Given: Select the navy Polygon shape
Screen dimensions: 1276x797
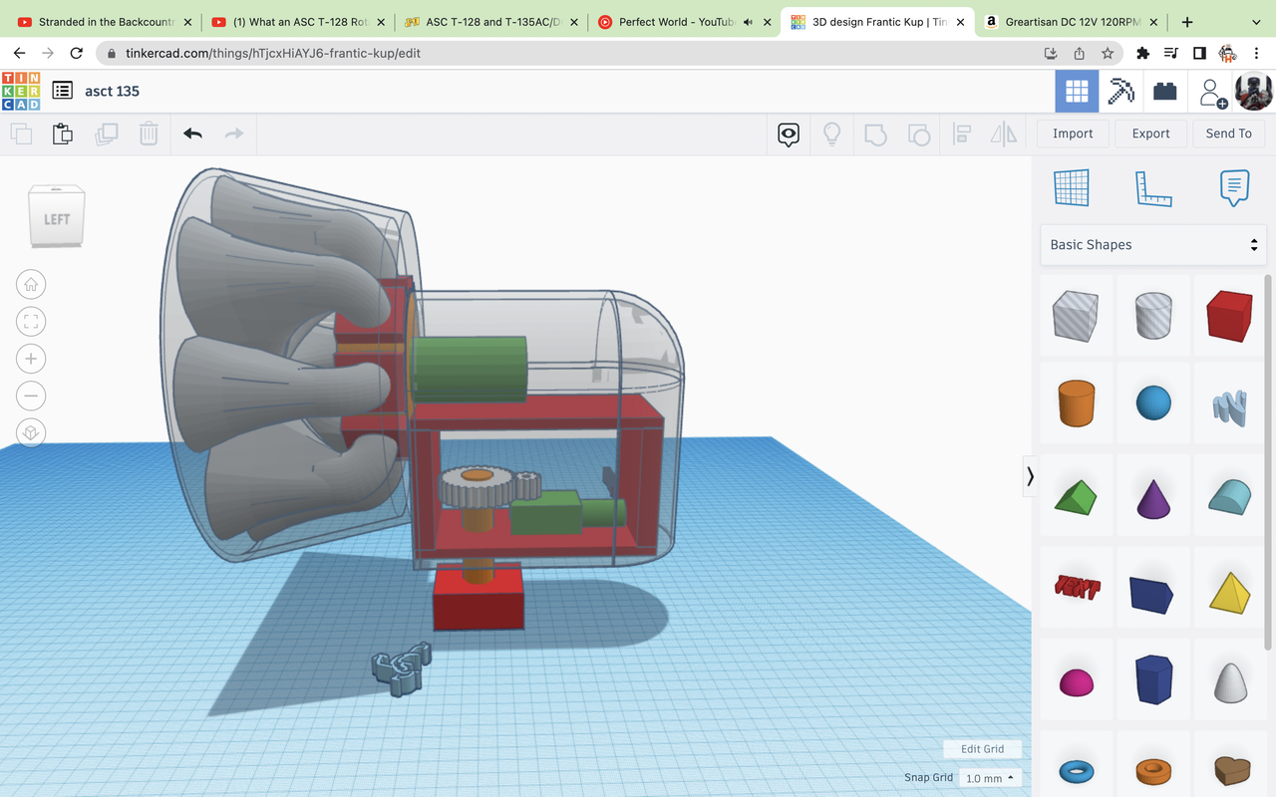Looking at the screenshot, I should pos(1153,679).
